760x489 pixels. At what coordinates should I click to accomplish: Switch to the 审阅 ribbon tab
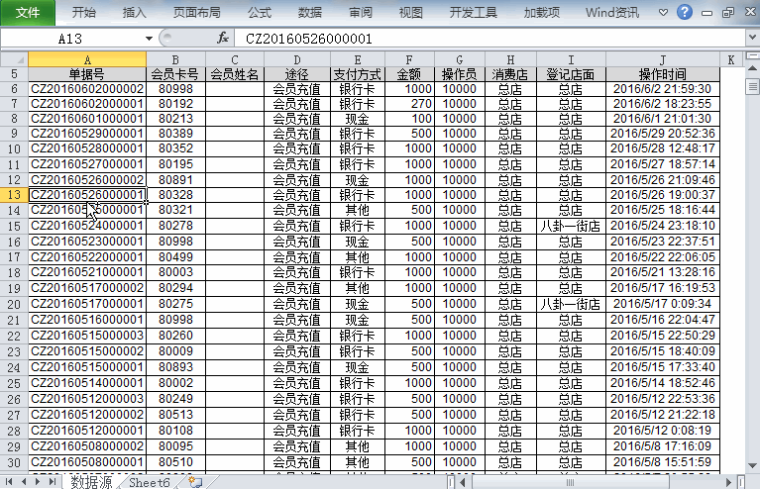pos(360,12)
